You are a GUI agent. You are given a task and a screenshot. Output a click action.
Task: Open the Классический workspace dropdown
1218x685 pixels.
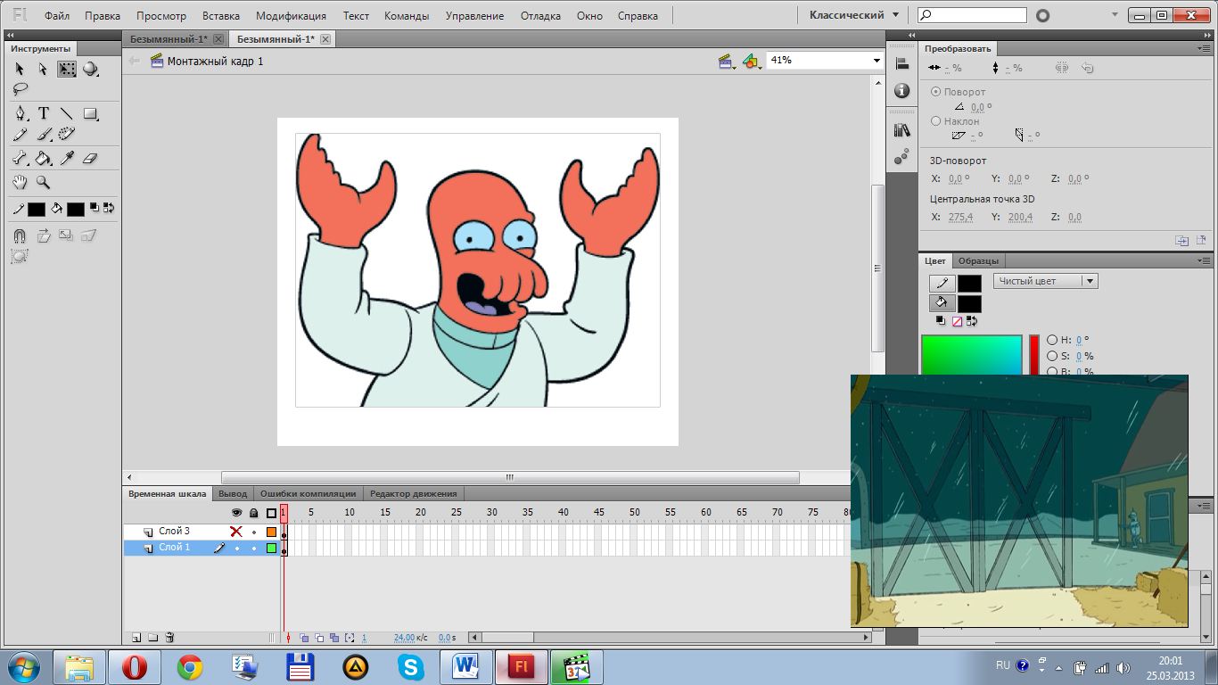854,15
